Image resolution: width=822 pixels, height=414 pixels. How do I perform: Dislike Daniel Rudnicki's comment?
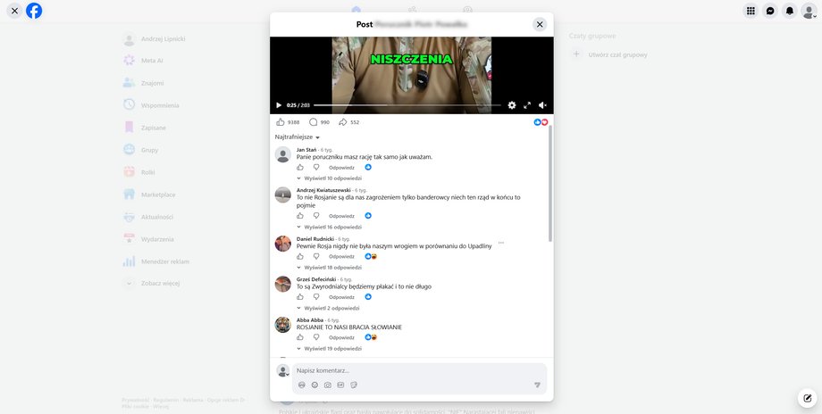click(x=316, y=256)
